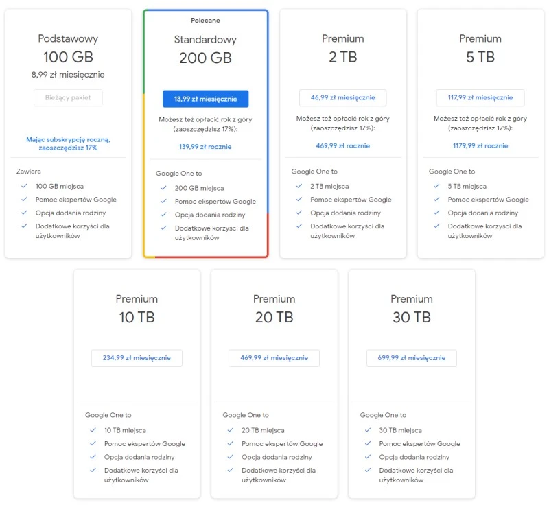Select the 117,99 zł miesięcznie plan
Image resolution: width=549 pixels, height=507 pixels.
point(480,97)
